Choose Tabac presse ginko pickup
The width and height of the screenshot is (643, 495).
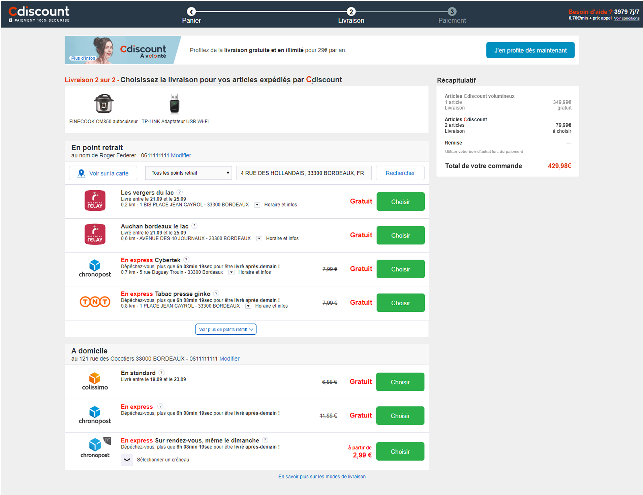(400, 303)
